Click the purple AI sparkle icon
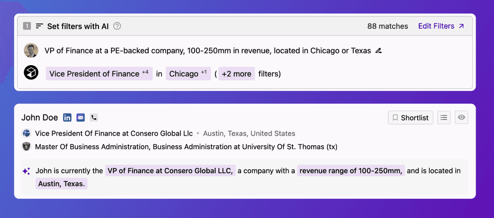The height and width of the screenshot is (218, 494). coord(26,171)
